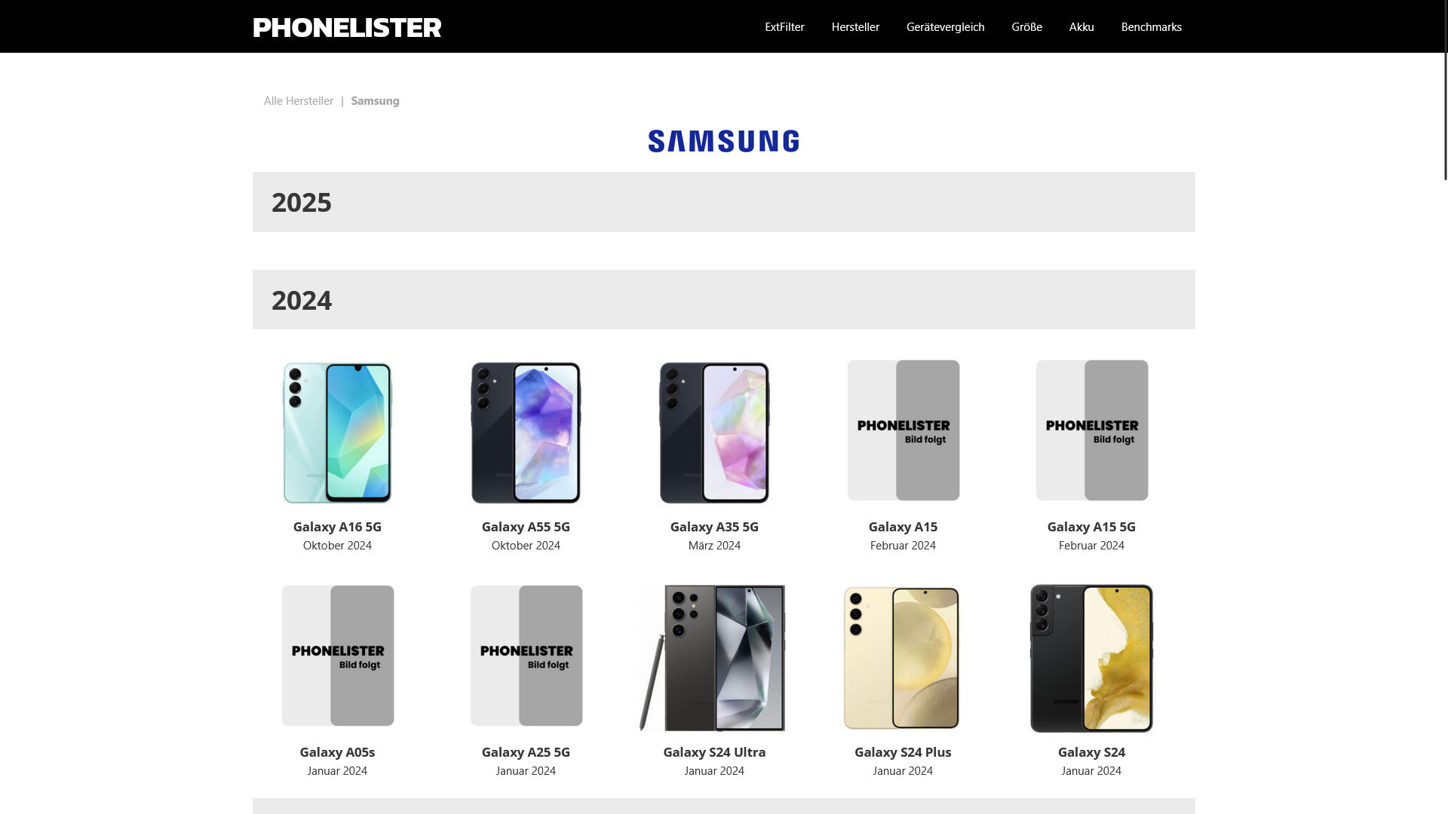Open the Galaxy S24 title link

1091,752
